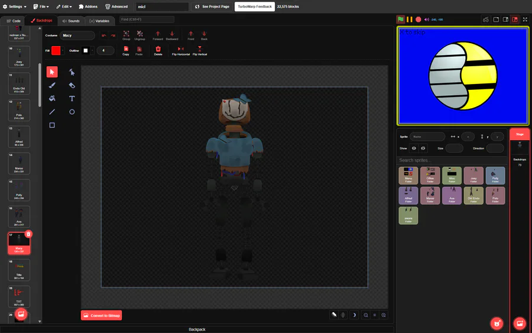Flip the costume horizontally
Viewport: 532px width, 333px height.
[181, 51]
